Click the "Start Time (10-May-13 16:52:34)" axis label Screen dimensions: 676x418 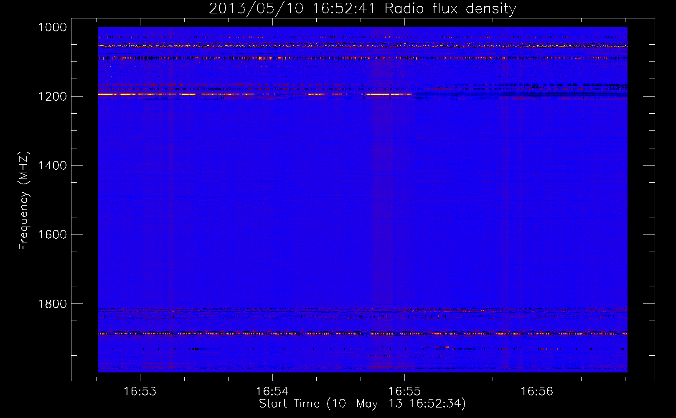[362, 404]
